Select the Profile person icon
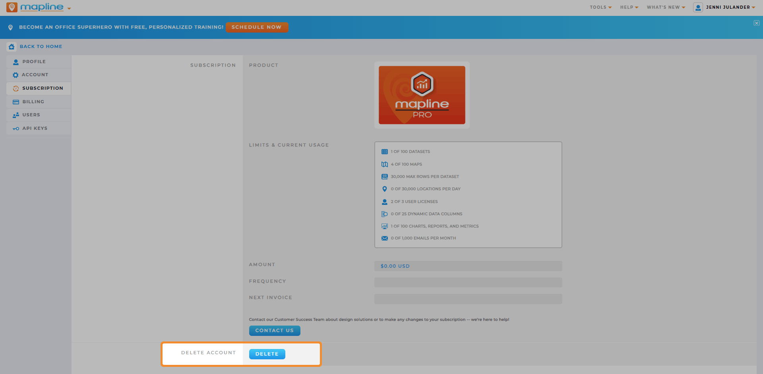Viewport: 763px width, 374px height. 16,62
